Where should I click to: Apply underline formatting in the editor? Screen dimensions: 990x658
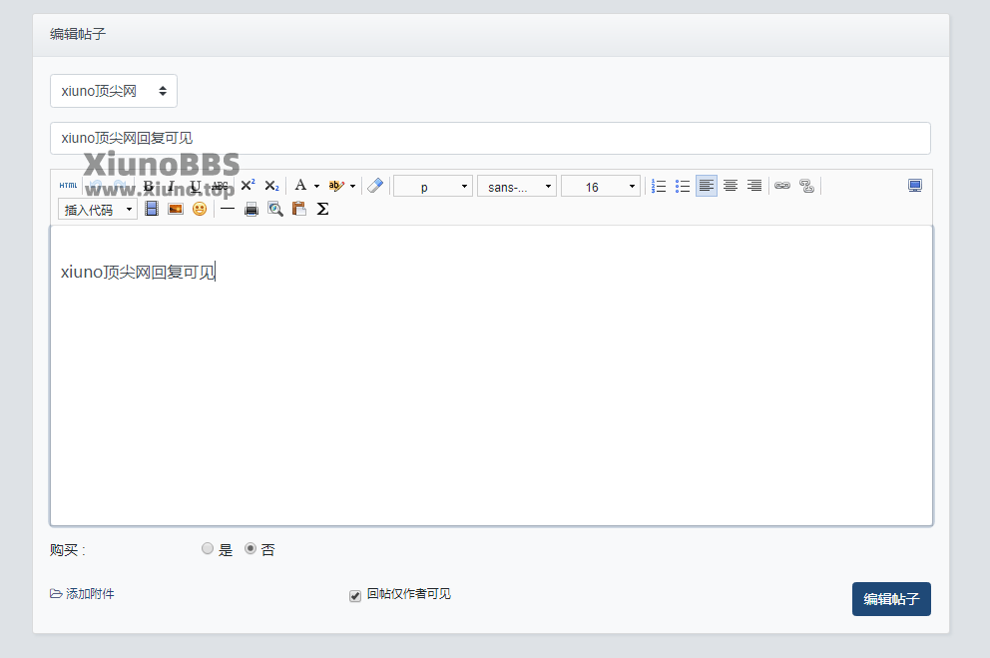coord(195,187)
